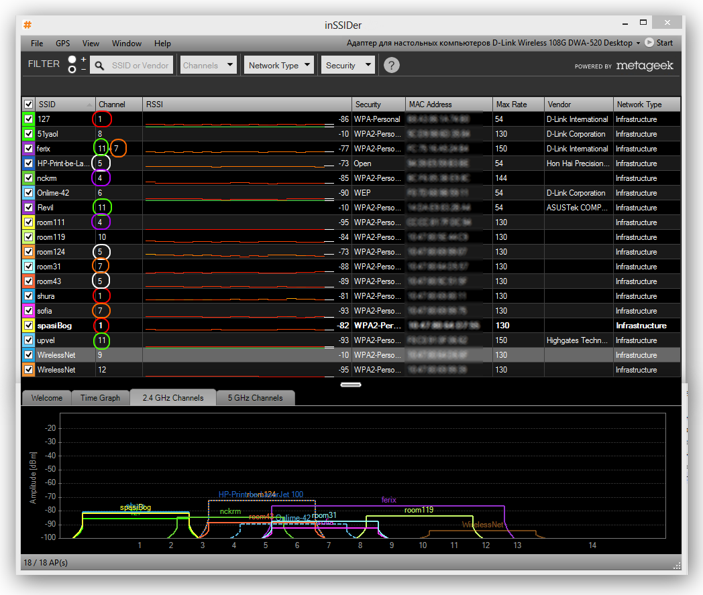
Task: Click the filter help question mark icon
Action: pos(391,66)
